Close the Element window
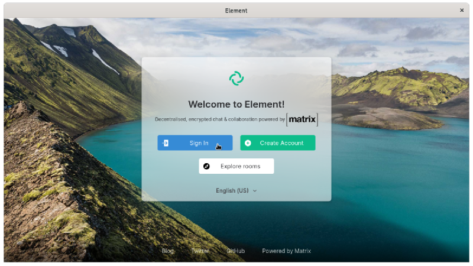 point(462,10)
